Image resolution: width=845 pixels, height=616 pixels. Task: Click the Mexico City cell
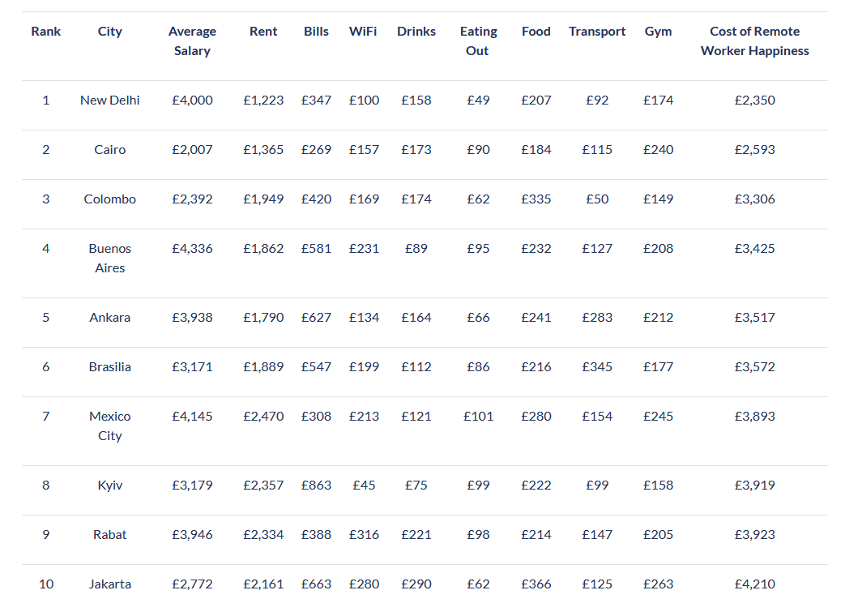click(x=109, y=426)
